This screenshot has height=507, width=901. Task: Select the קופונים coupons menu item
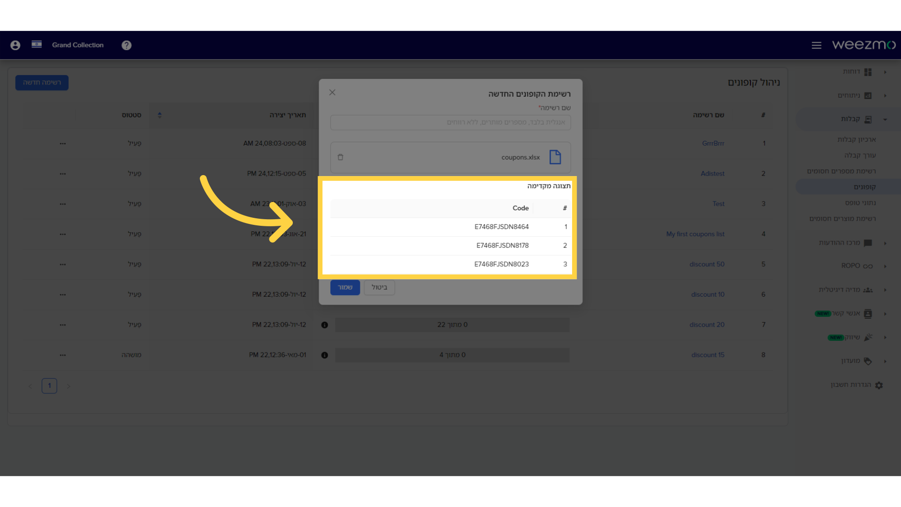pos(865,187)
